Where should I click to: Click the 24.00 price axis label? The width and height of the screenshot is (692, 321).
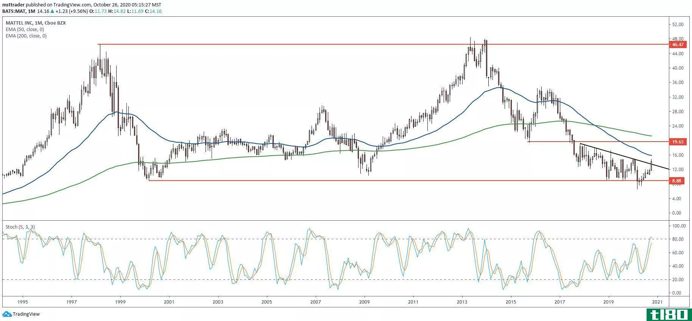[x=678, y=126]
